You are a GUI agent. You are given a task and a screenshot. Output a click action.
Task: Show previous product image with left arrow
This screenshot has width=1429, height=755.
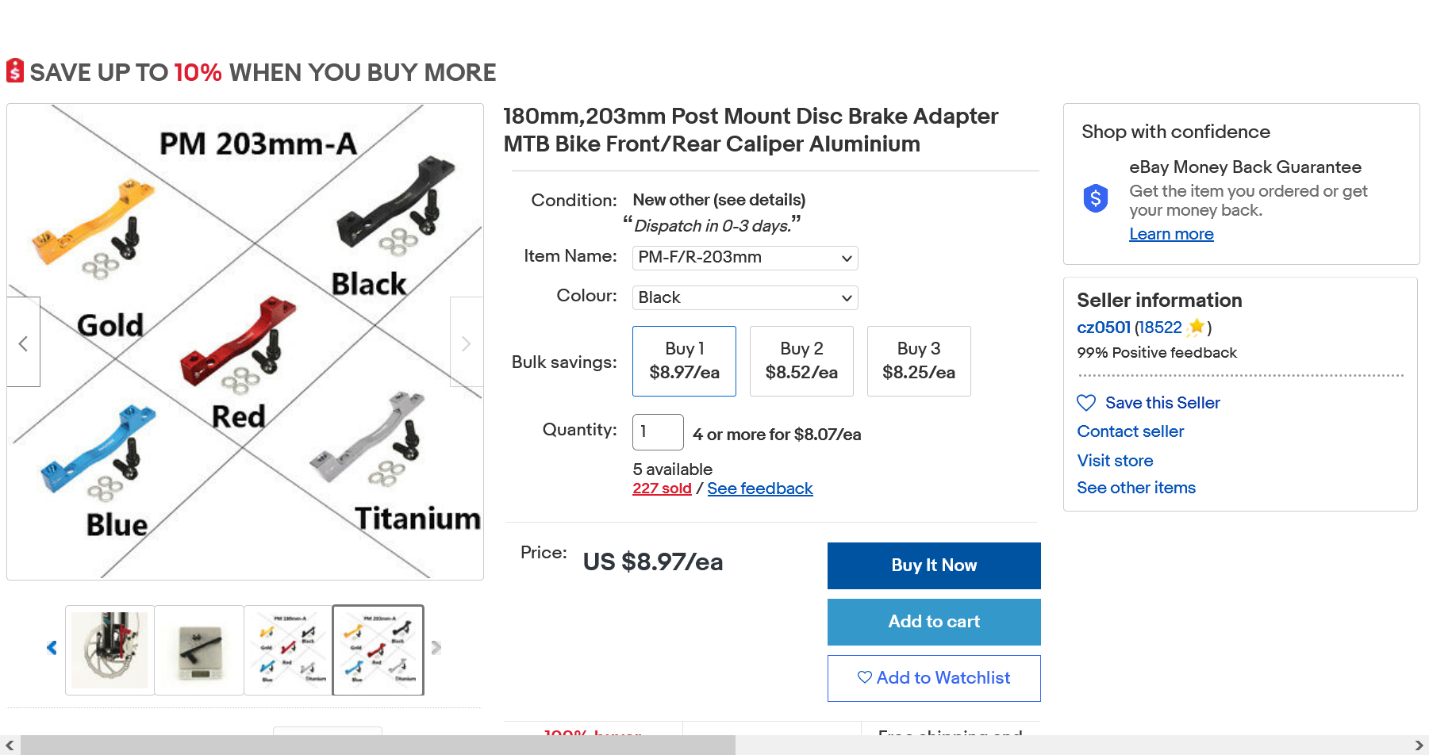[x=23, y=343]
